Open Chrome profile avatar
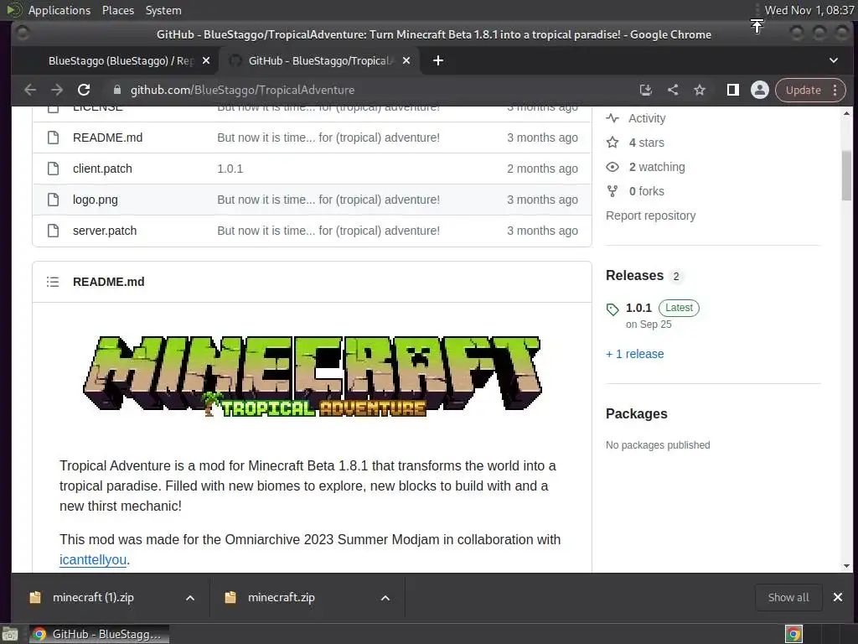The height and width of the screenshot is (644, 858). [x=759, y=90]
